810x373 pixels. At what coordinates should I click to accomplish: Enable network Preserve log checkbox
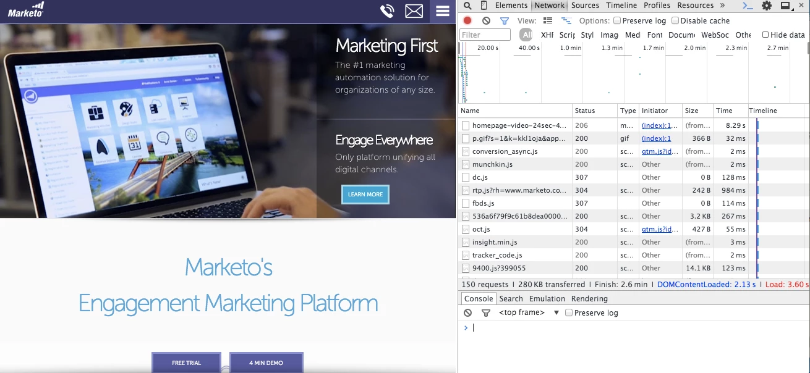(x=617, y=20)
